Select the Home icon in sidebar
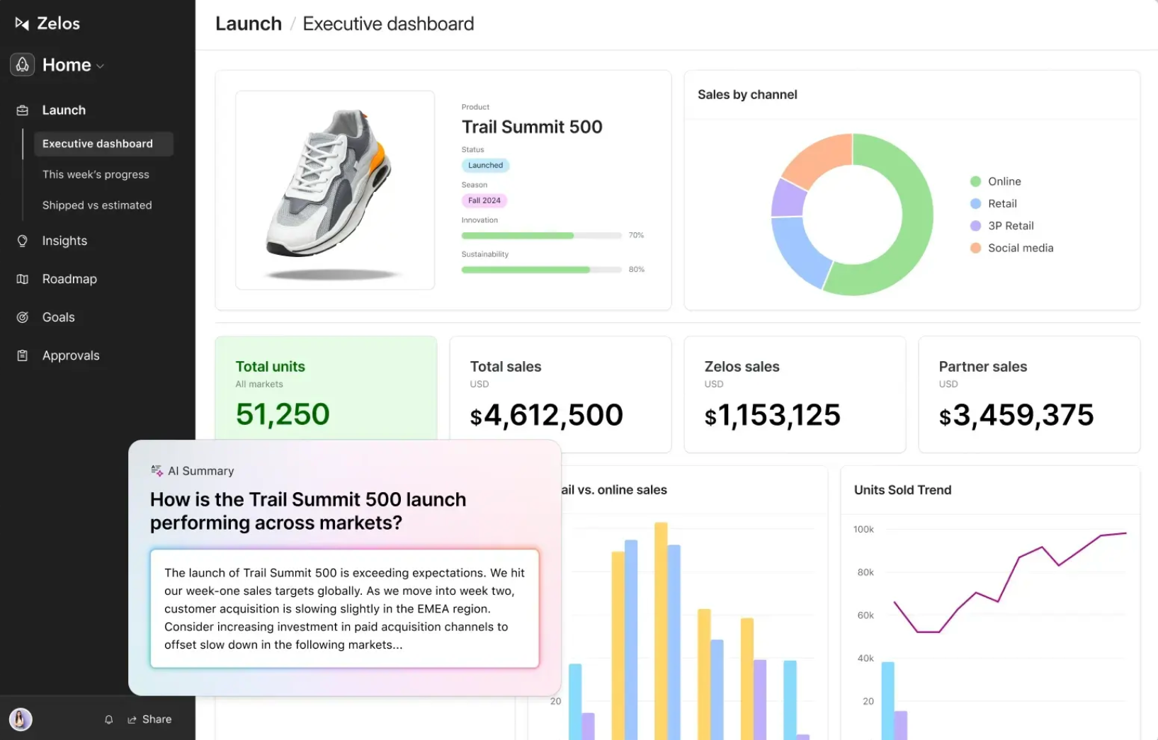The image size is (1158, 740). (22, 64)
